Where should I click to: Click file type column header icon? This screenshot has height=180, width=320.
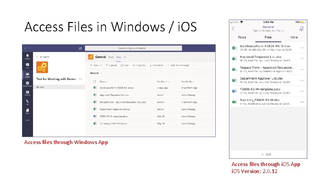94,82
